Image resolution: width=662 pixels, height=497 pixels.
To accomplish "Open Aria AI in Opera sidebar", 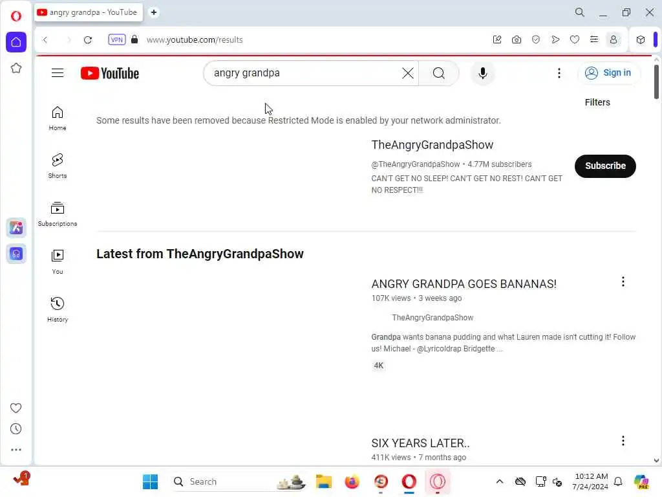I will pyautogui.click(x=16, y=228).
